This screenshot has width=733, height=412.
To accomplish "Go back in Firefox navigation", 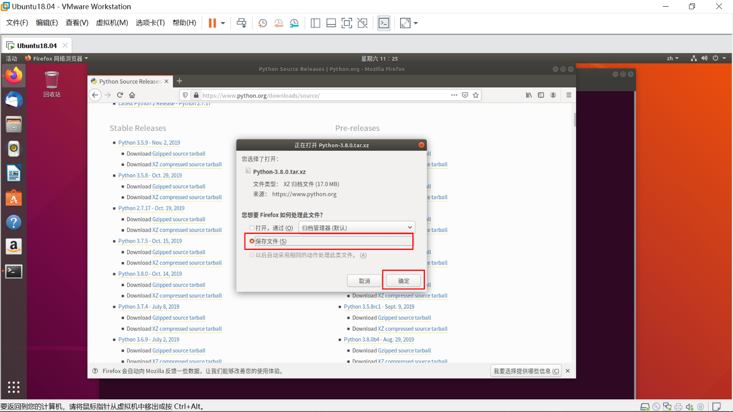I will click(x=95, y=95).
